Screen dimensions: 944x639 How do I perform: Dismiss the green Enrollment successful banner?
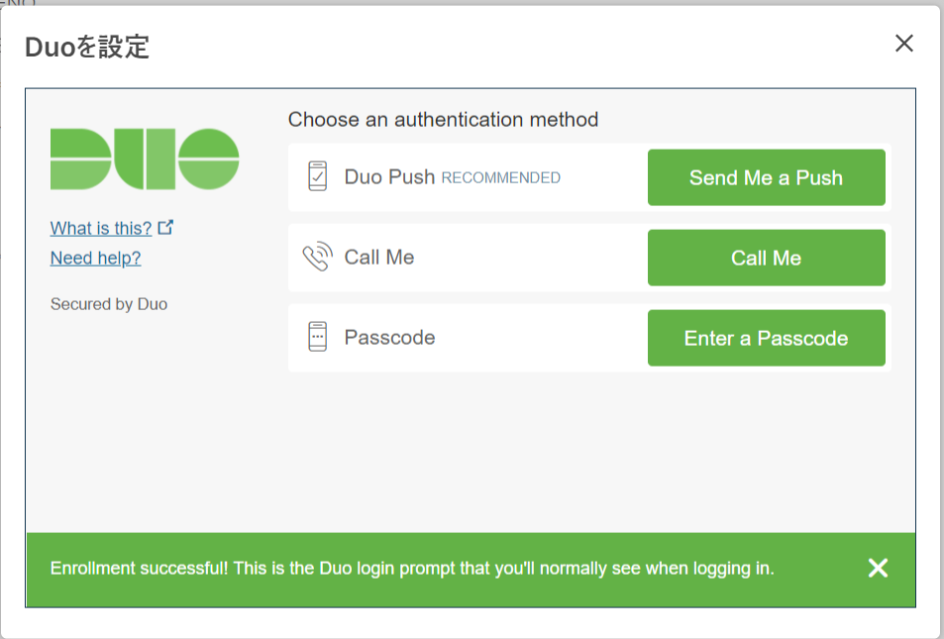click(878, 568)
